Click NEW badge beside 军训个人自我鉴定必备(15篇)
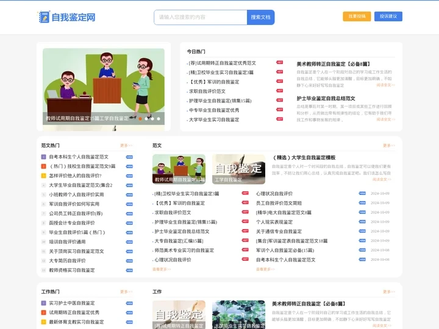 click(362, 250)
